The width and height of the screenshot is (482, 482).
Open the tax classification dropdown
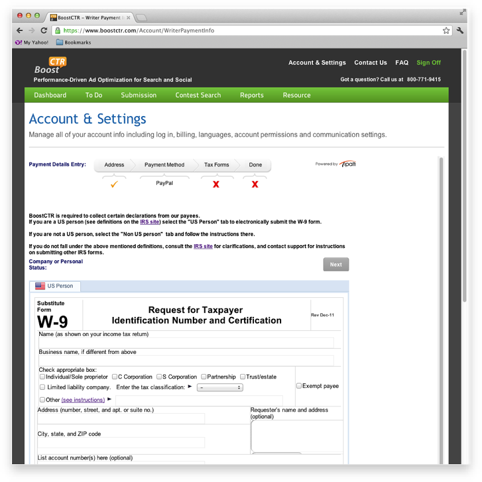tap(220, 387)
